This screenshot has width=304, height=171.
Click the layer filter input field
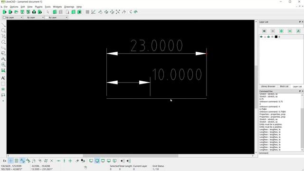pos(281,26)
